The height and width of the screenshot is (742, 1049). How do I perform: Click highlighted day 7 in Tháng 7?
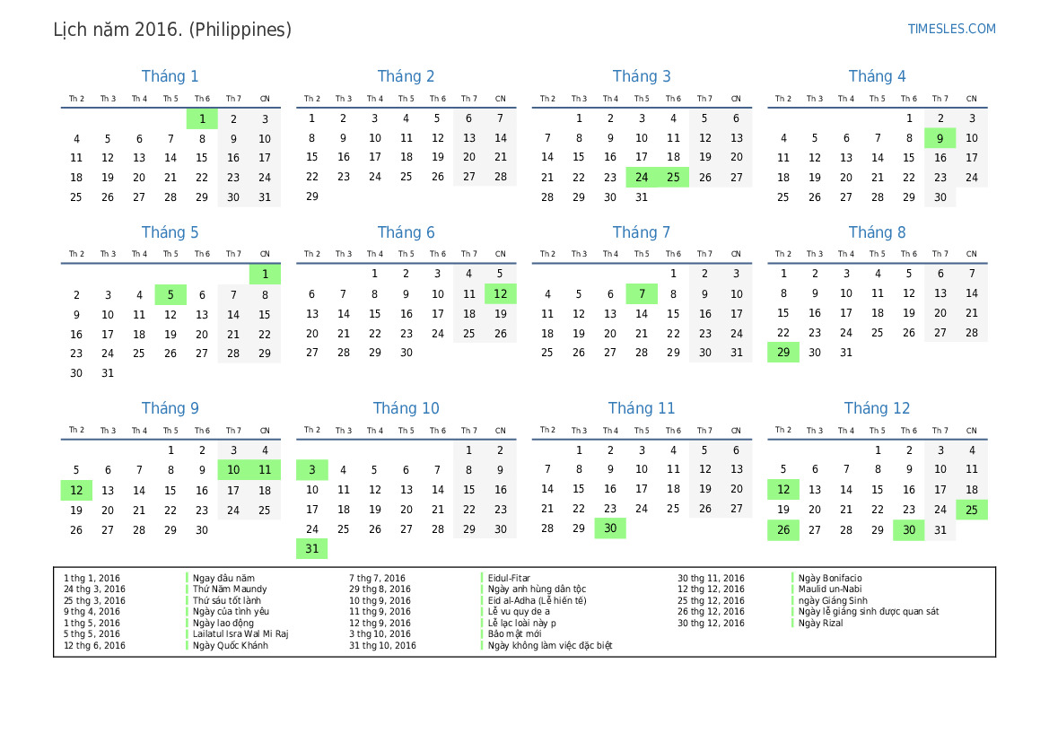[x=642, y=294]
